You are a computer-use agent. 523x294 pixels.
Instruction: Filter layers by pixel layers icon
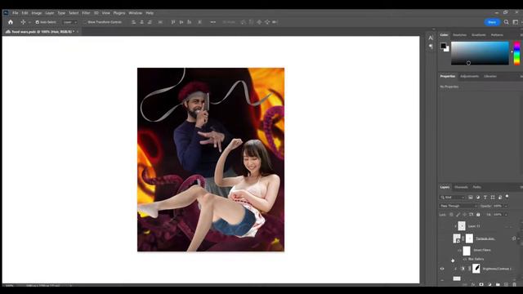click(x=471, y=198)
